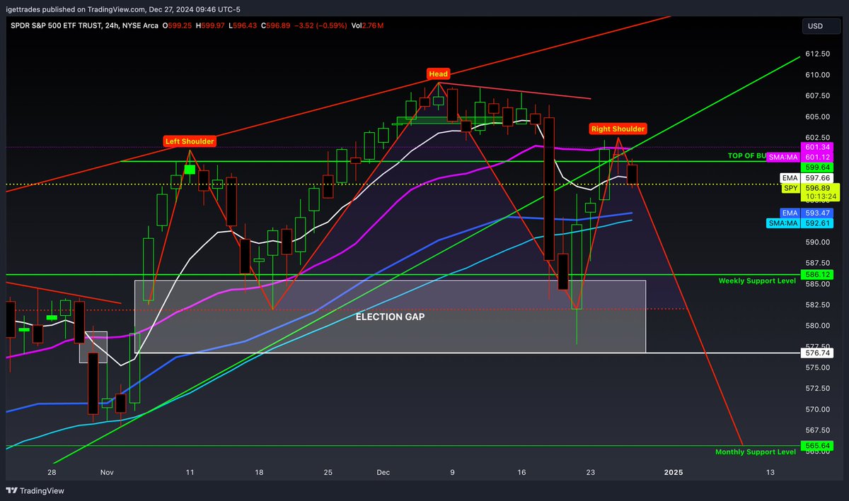Click the 605.00 price axis label
Viewport: 849px width, 501px height.
pos(816,117)
